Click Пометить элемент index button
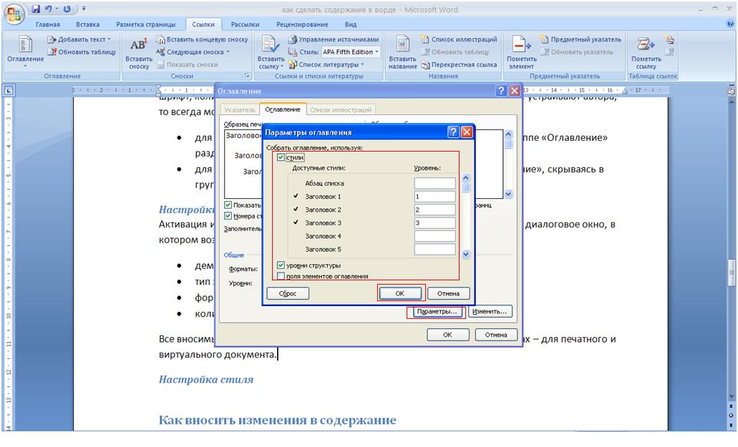 pyautogui.click(x=522, y=53)
